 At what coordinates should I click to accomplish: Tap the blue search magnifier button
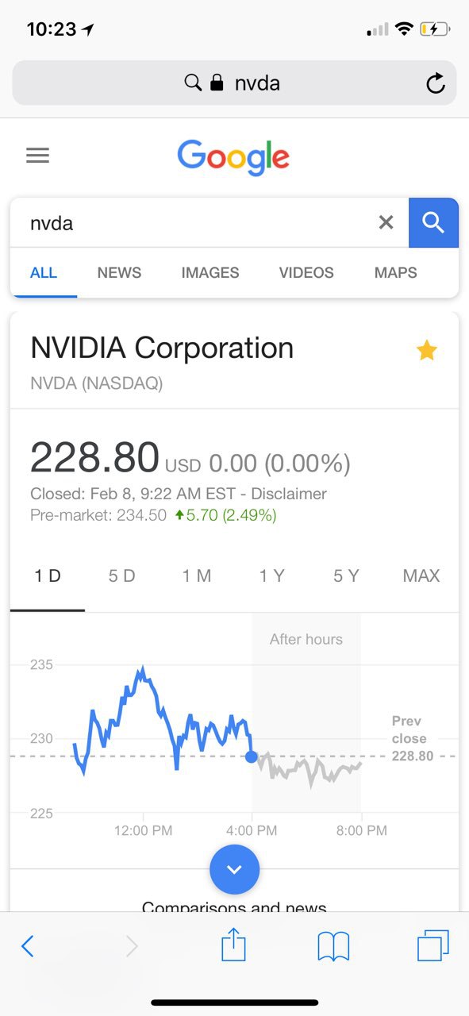coord(433,223)
